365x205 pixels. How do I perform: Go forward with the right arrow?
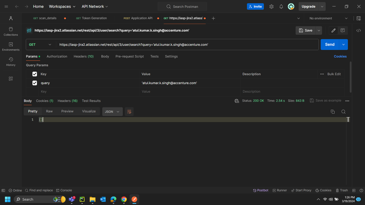coord(27,7)
